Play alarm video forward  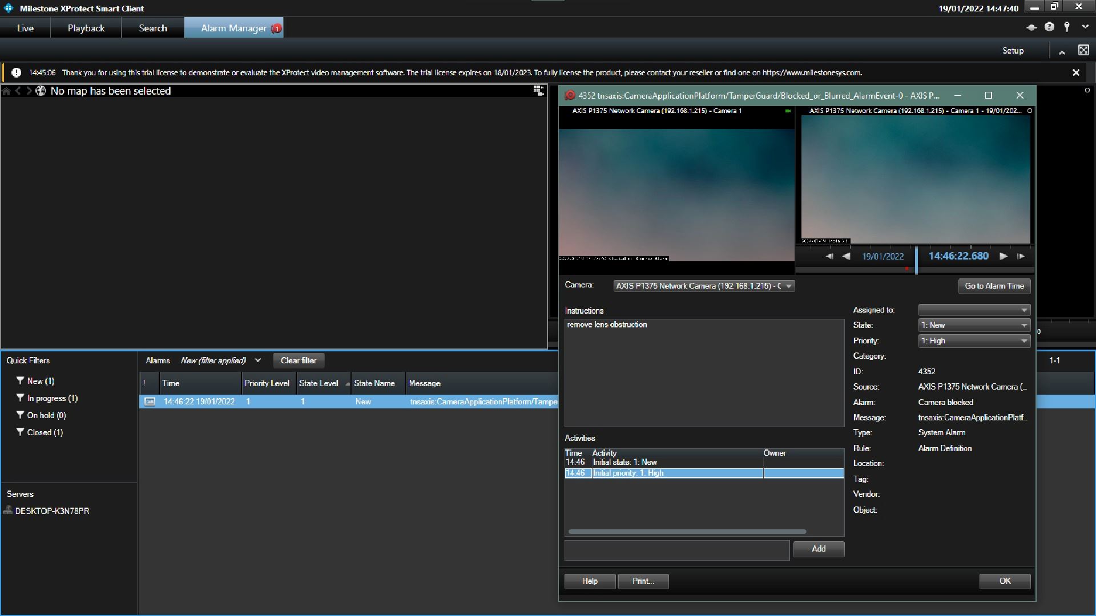(1004, 257)
